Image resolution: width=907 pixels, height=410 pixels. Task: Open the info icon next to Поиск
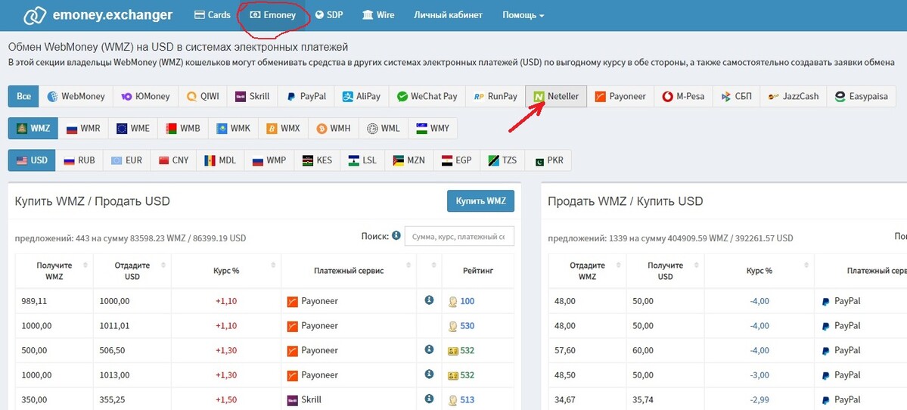pyautogui.click(x=396, y=235)
